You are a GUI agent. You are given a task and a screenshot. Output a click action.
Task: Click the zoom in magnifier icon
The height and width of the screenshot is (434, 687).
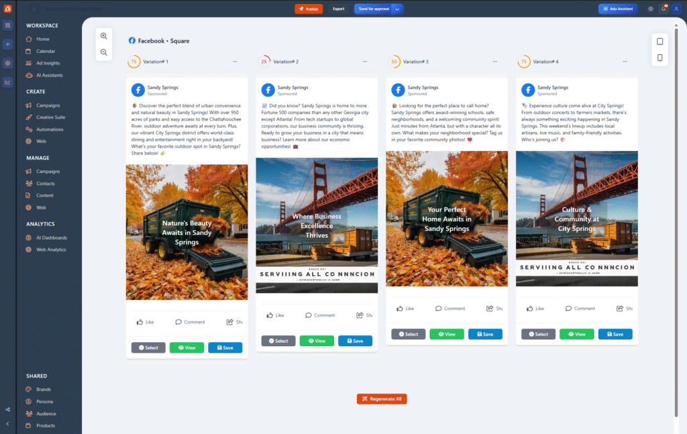click(x=104, y=36)
